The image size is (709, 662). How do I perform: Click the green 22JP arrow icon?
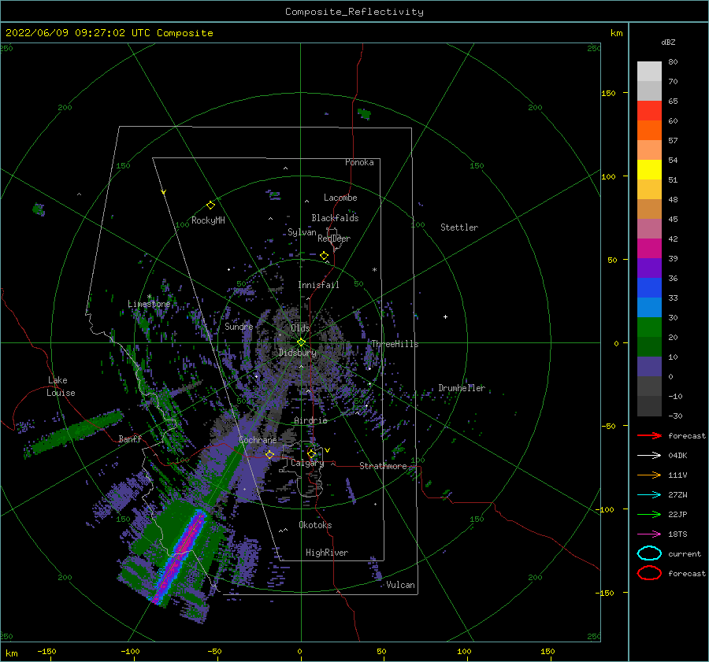click(x=649, y=514)
